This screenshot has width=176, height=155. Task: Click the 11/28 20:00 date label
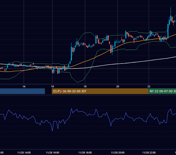pos(118,152)
